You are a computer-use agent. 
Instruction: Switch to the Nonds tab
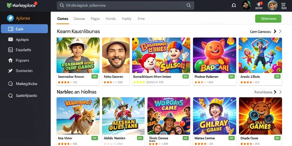tap(111, 19)
